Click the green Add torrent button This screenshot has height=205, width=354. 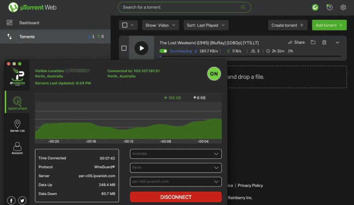(329, 25)
